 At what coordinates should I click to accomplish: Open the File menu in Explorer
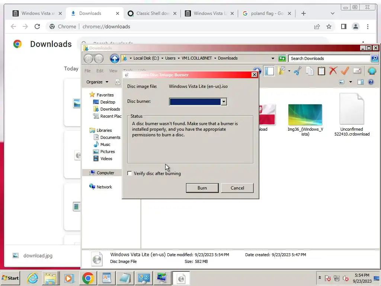point(87,71)
